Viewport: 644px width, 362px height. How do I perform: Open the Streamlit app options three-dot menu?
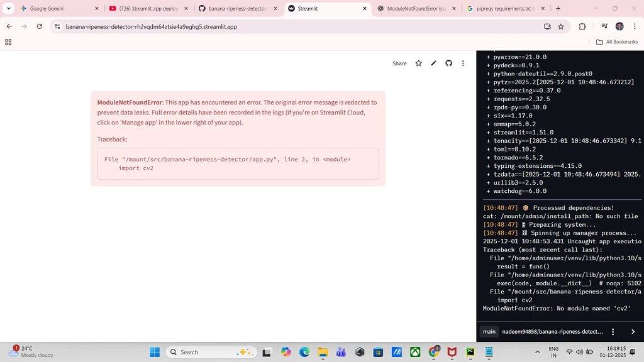point(463,63)
